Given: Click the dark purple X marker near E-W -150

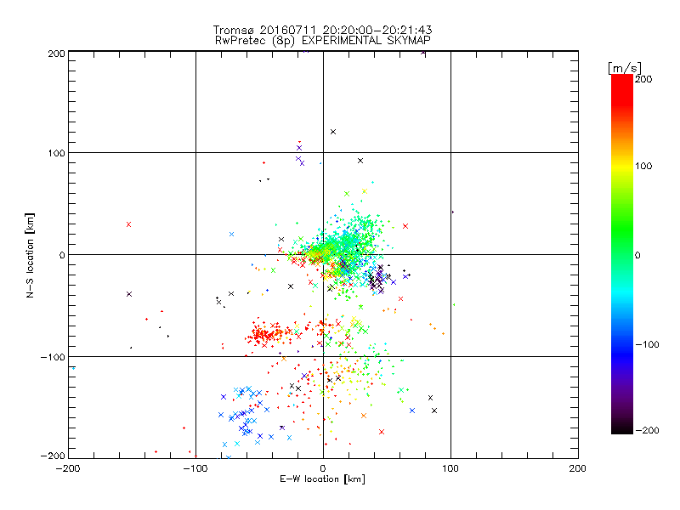Looking at the screenshot, I should point(129,294).
